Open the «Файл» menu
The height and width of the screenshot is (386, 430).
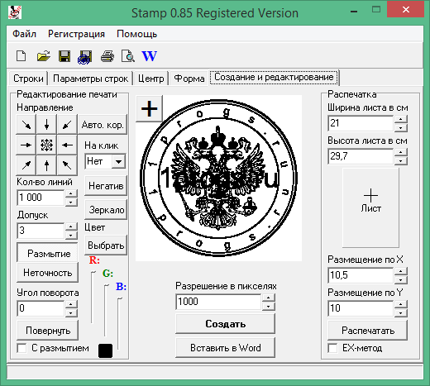(24, 34)
